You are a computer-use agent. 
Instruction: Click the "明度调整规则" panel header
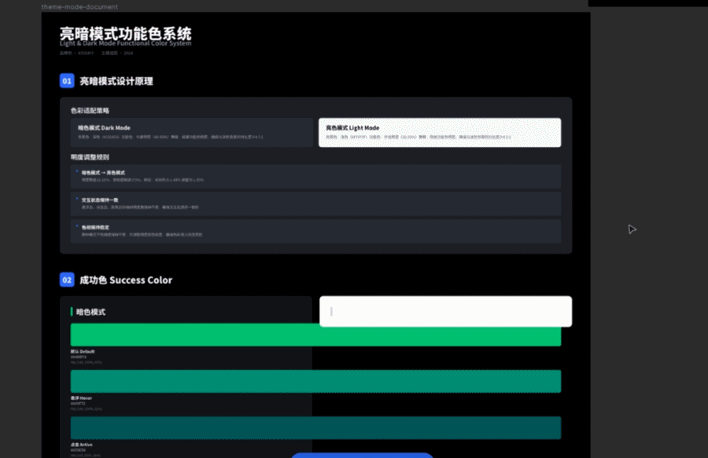[x=88, y=156]
